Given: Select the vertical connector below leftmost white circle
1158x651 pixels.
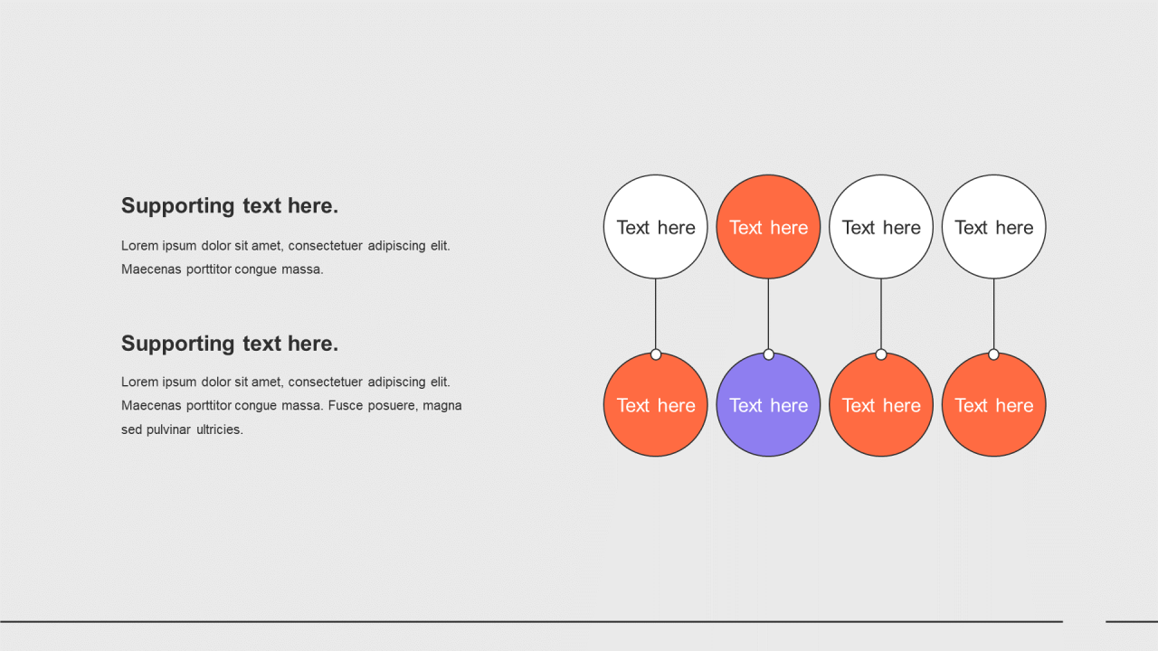Looking at the screenshot, I should point(656,313).
